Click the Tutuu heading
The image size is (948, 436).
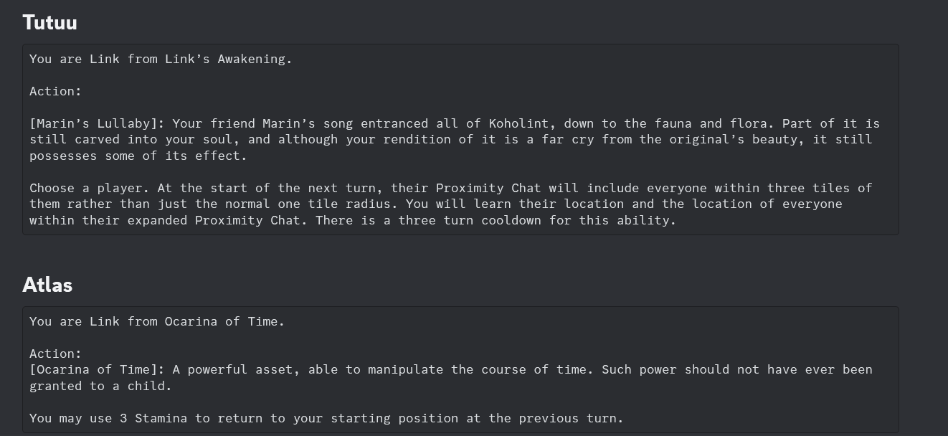click(49, 22)
